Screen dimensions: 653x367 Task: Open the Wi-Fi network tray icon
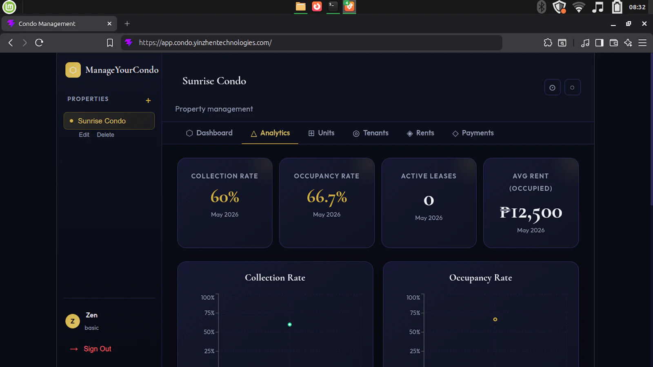tap(579, 7)
